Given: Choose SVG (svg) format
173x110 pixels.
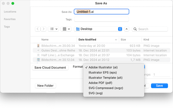Looking at the screenshot, I should 114,93.
